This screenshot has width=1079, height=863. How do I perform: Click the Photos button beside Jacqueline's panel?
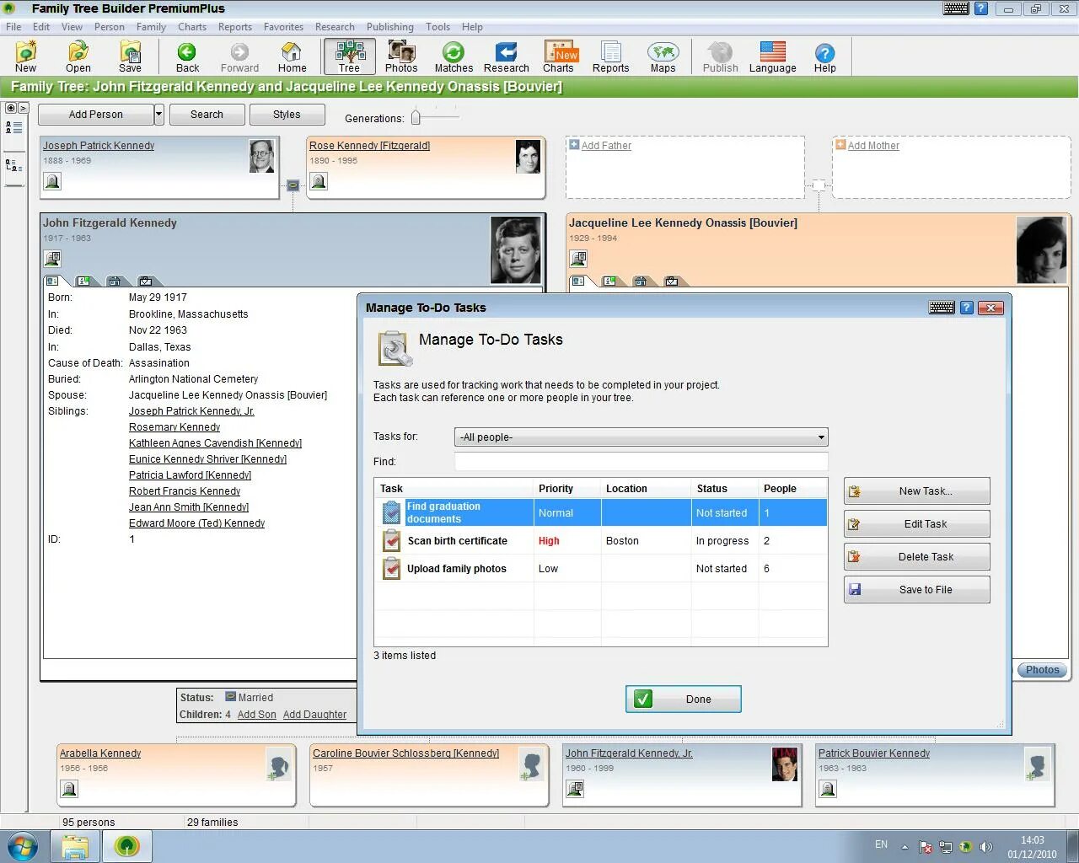[x=1043, y=670]
